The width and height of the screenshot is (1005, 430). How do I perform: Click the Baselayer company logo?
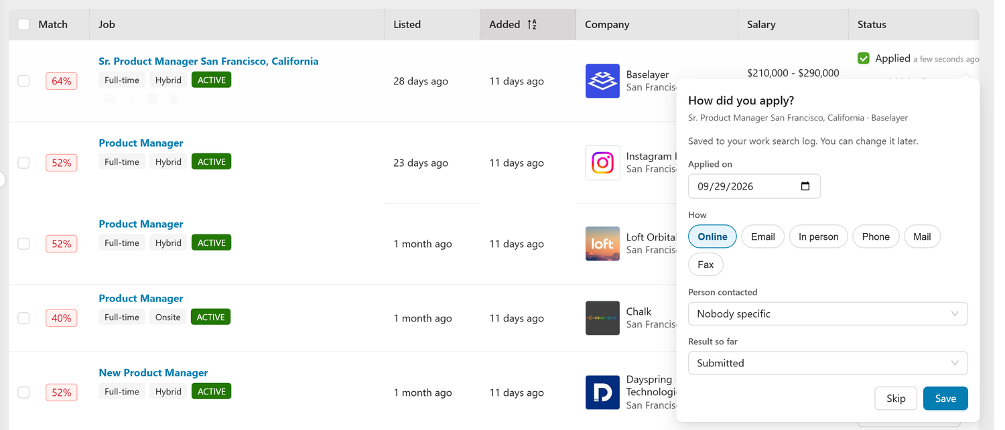pos(602,81)
